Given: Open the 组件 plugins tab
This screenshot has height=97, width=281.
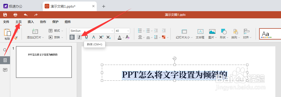Looking at the screenshot, I should [x=68, y=22].
